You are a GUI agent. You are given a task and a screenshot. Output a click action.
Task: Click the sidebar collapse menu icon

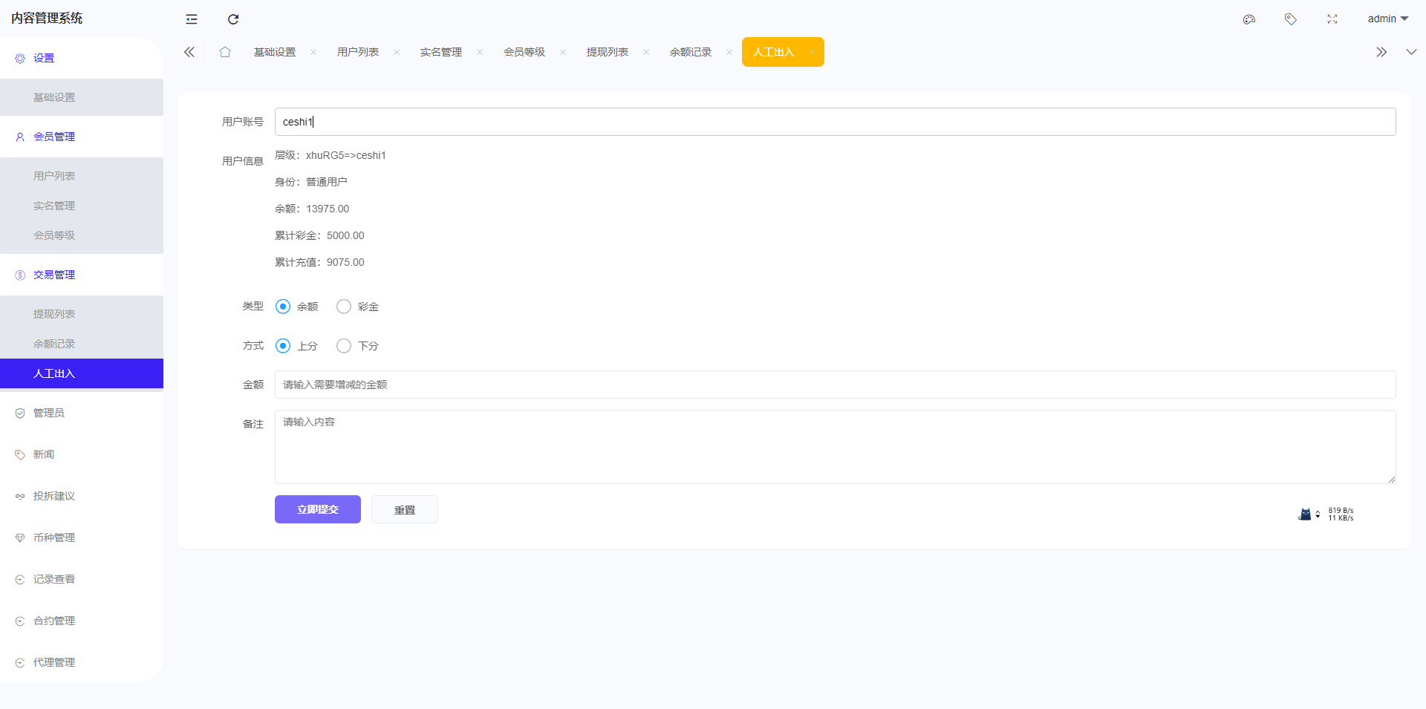192,19
